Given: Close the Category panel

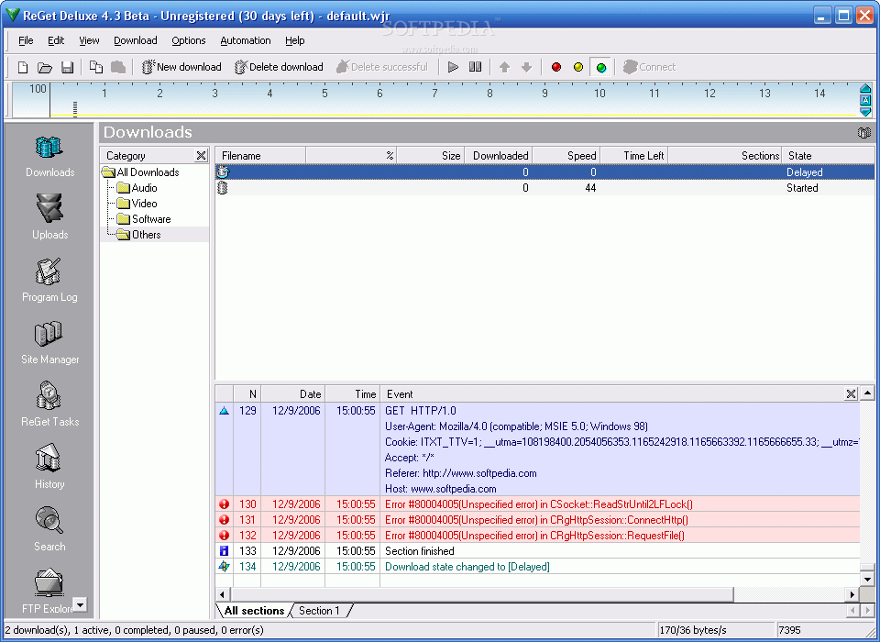Looking at the screenshot, I should (202, 156).
